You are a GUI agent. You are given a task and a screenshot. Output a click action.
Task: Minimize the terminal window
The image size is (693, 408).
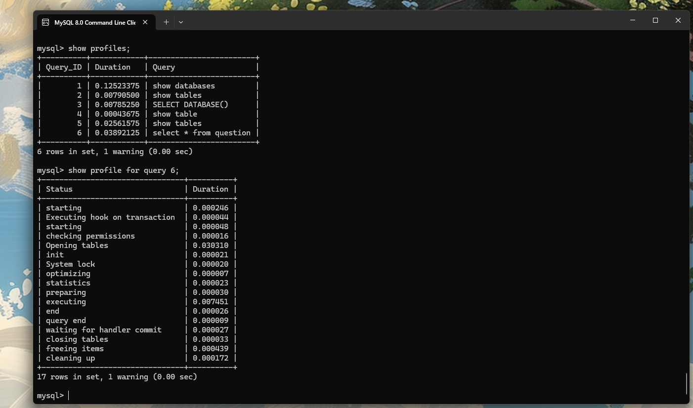(633, 20)
